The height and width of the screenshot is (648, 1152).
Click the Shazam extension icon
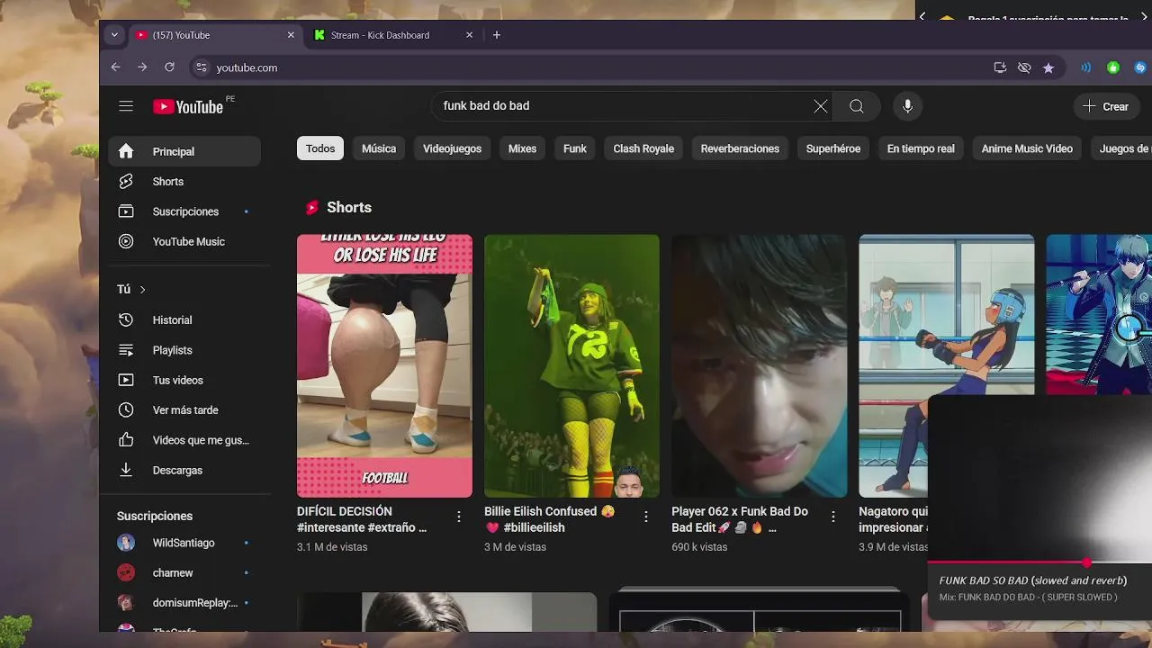point(1140,67)
